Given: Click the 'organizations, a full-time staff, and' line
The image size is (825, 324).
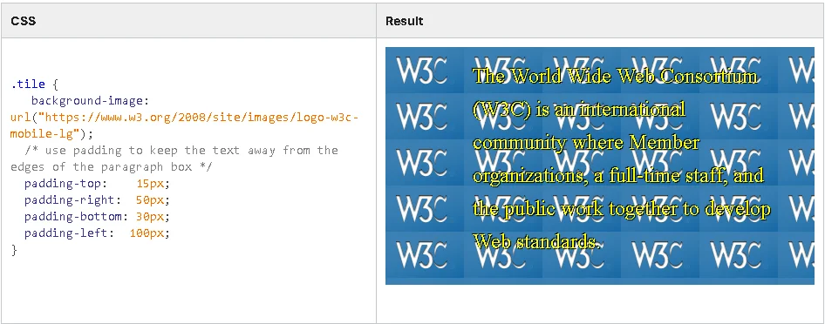Looking at the screenshot, I should click(x=618, y=175).
